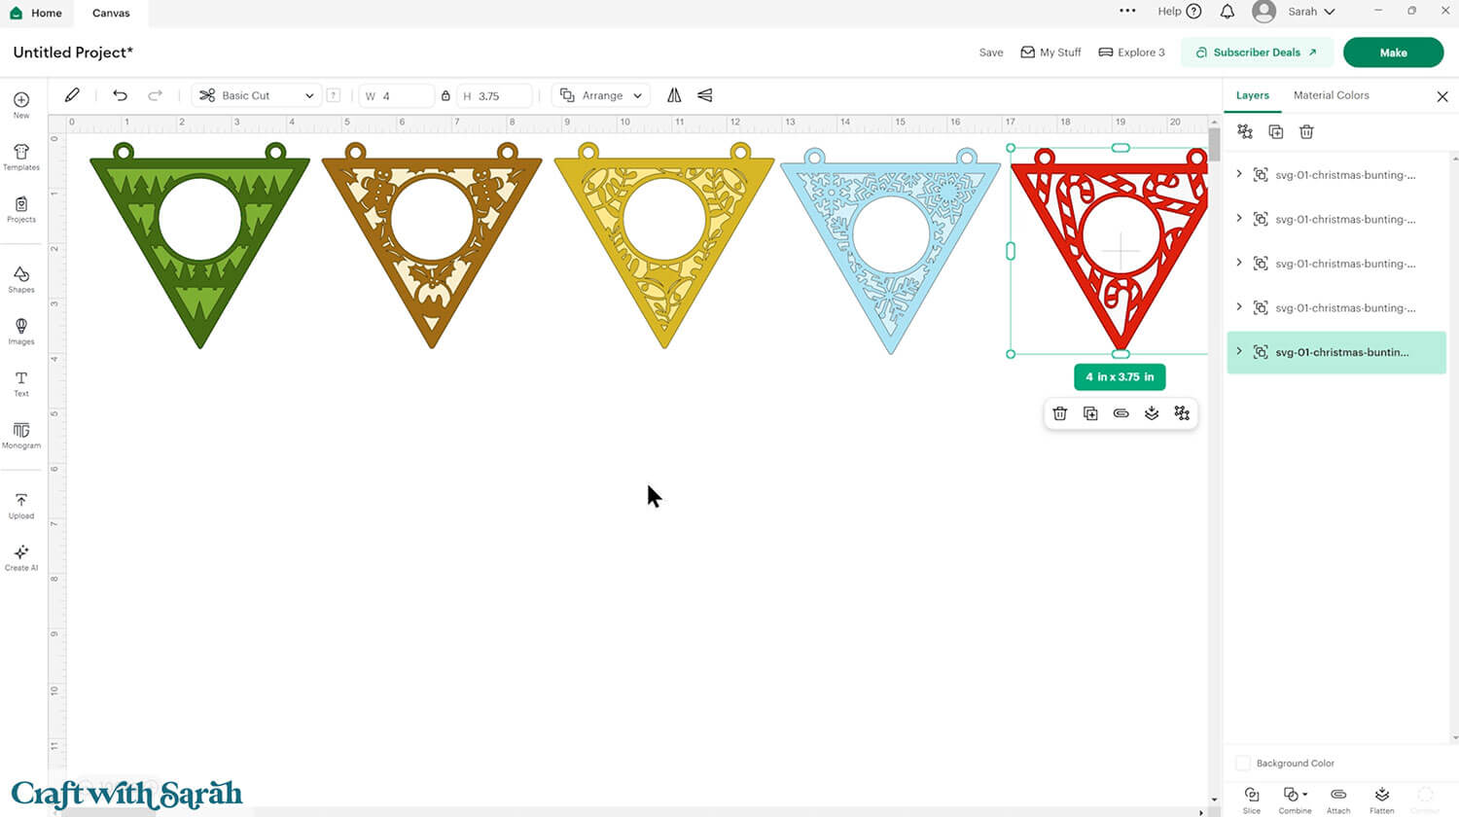
Task: Open the Canvas tab at the top
Action: pos(110,14)
